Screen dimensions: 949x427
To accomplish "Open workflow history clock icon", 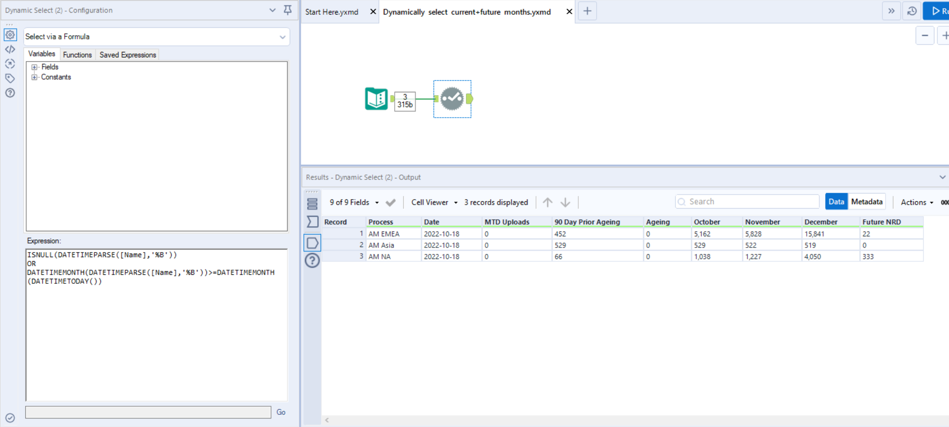I will pos(912,11).
